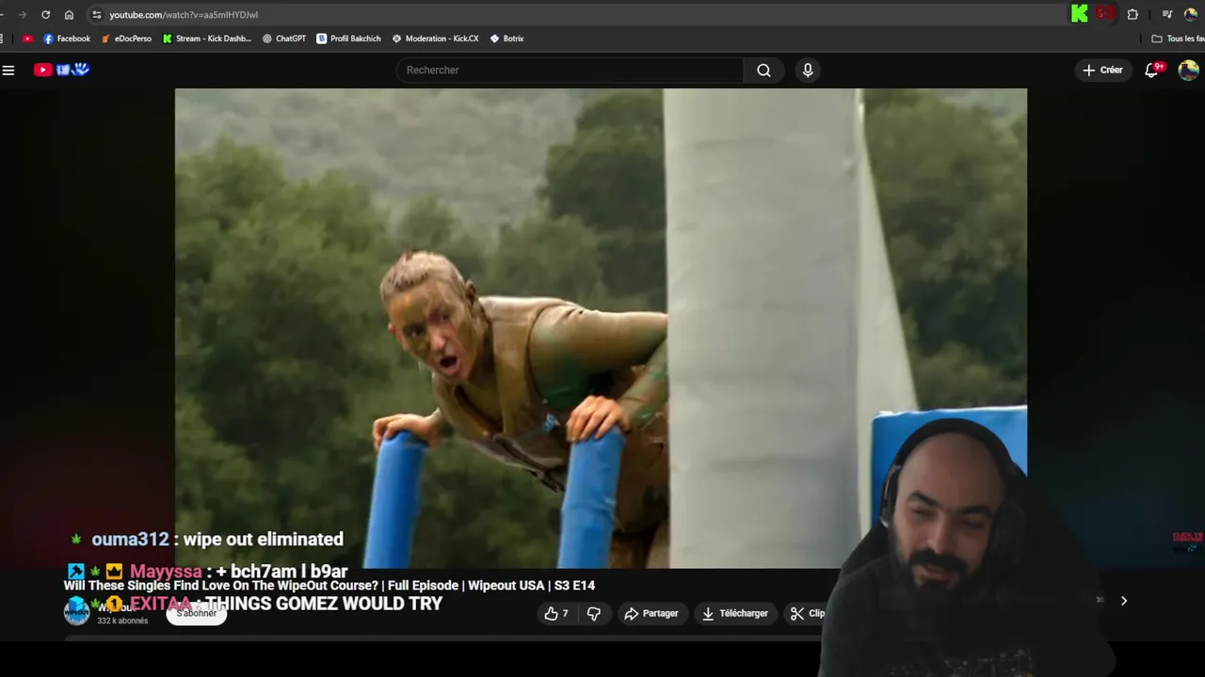Open the green Kick extension icon
The image size is (1205, 677).
point(1080,13)
